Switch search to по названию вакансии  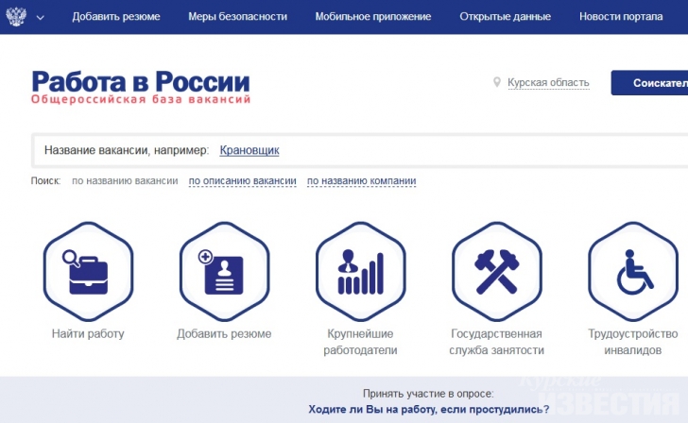[x=125, y=180]
